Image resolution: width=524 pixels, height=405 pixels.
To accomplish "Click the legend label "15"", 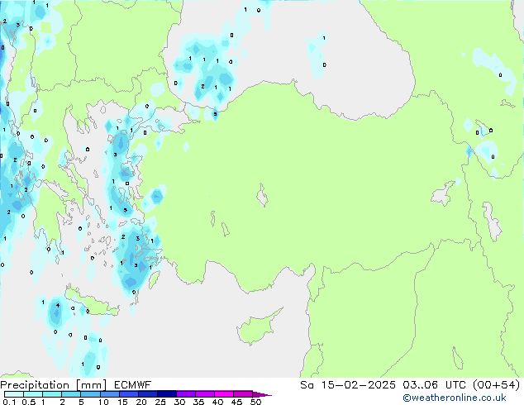I will 122,402.
